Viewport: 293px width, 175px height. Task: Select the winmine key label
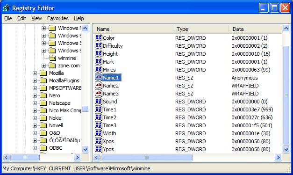[67, 58]
